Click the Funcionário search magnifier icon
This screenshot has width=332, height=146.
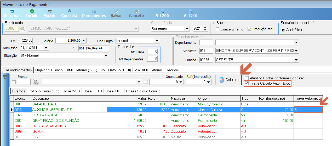[23, 29]
